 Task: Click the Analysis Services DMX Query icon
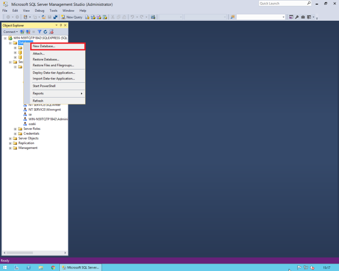tap(99, 17)
